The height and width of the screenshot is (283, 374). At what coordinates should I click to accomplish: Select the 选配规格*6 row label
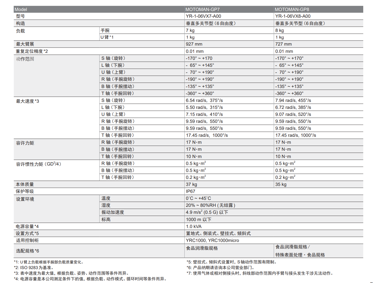click(27, 251)
